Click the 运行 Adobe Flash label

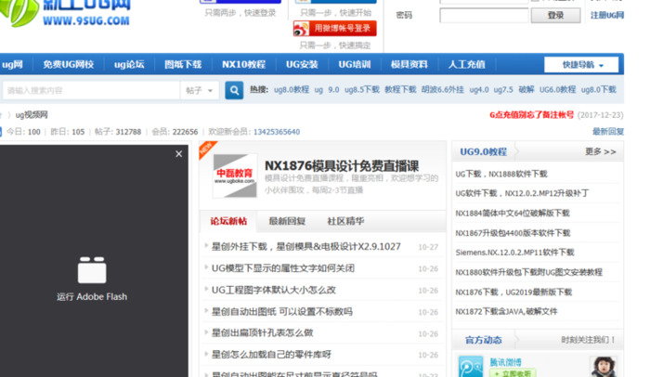pyautogui.click(x=92, y=296)
